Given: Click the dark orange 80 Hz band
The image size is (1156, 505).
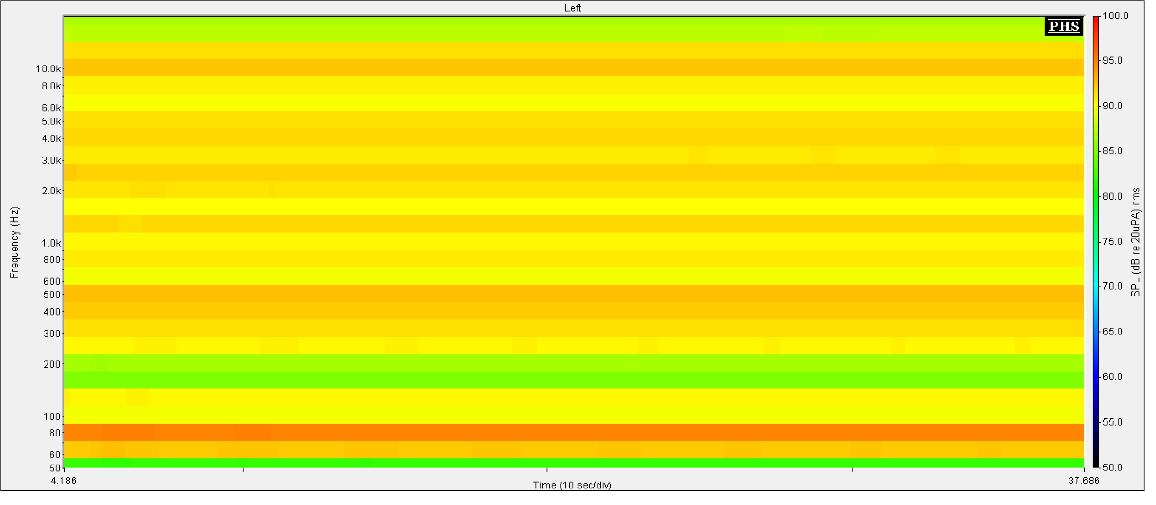Looking at the screenshot, I should 572,432.
